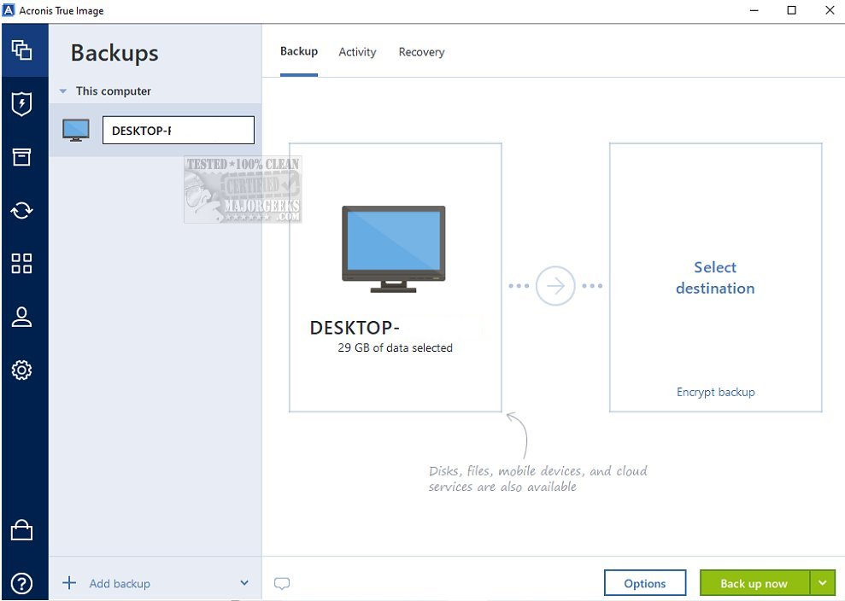Click the Acronis logo in the title bar
The width and height of the screenshot is (845, 601).
(9, 10)
